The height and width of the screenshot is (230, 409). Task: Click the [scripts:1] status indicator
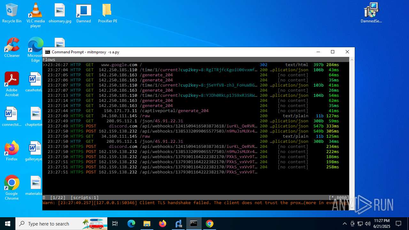84,198
